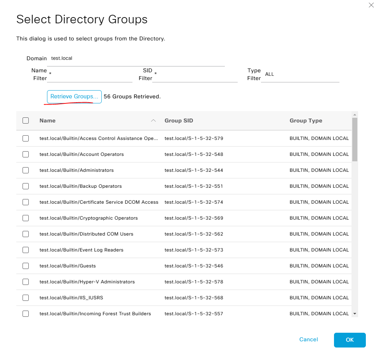Click into the Name Filter field
374x351 pixels.
tap(90, 75)
